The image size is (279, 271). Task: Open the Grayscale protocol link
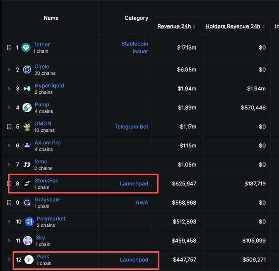(47, 200)
